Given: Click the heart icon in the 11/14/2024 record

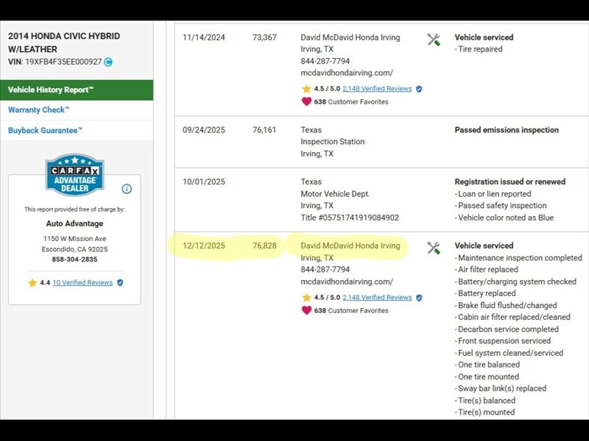Looking at the screenshot, I should click(x=306, y=101).
